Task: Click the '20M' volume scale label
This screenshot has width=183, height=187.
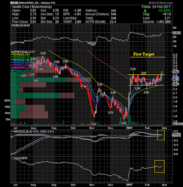Action: pos(7,101)
